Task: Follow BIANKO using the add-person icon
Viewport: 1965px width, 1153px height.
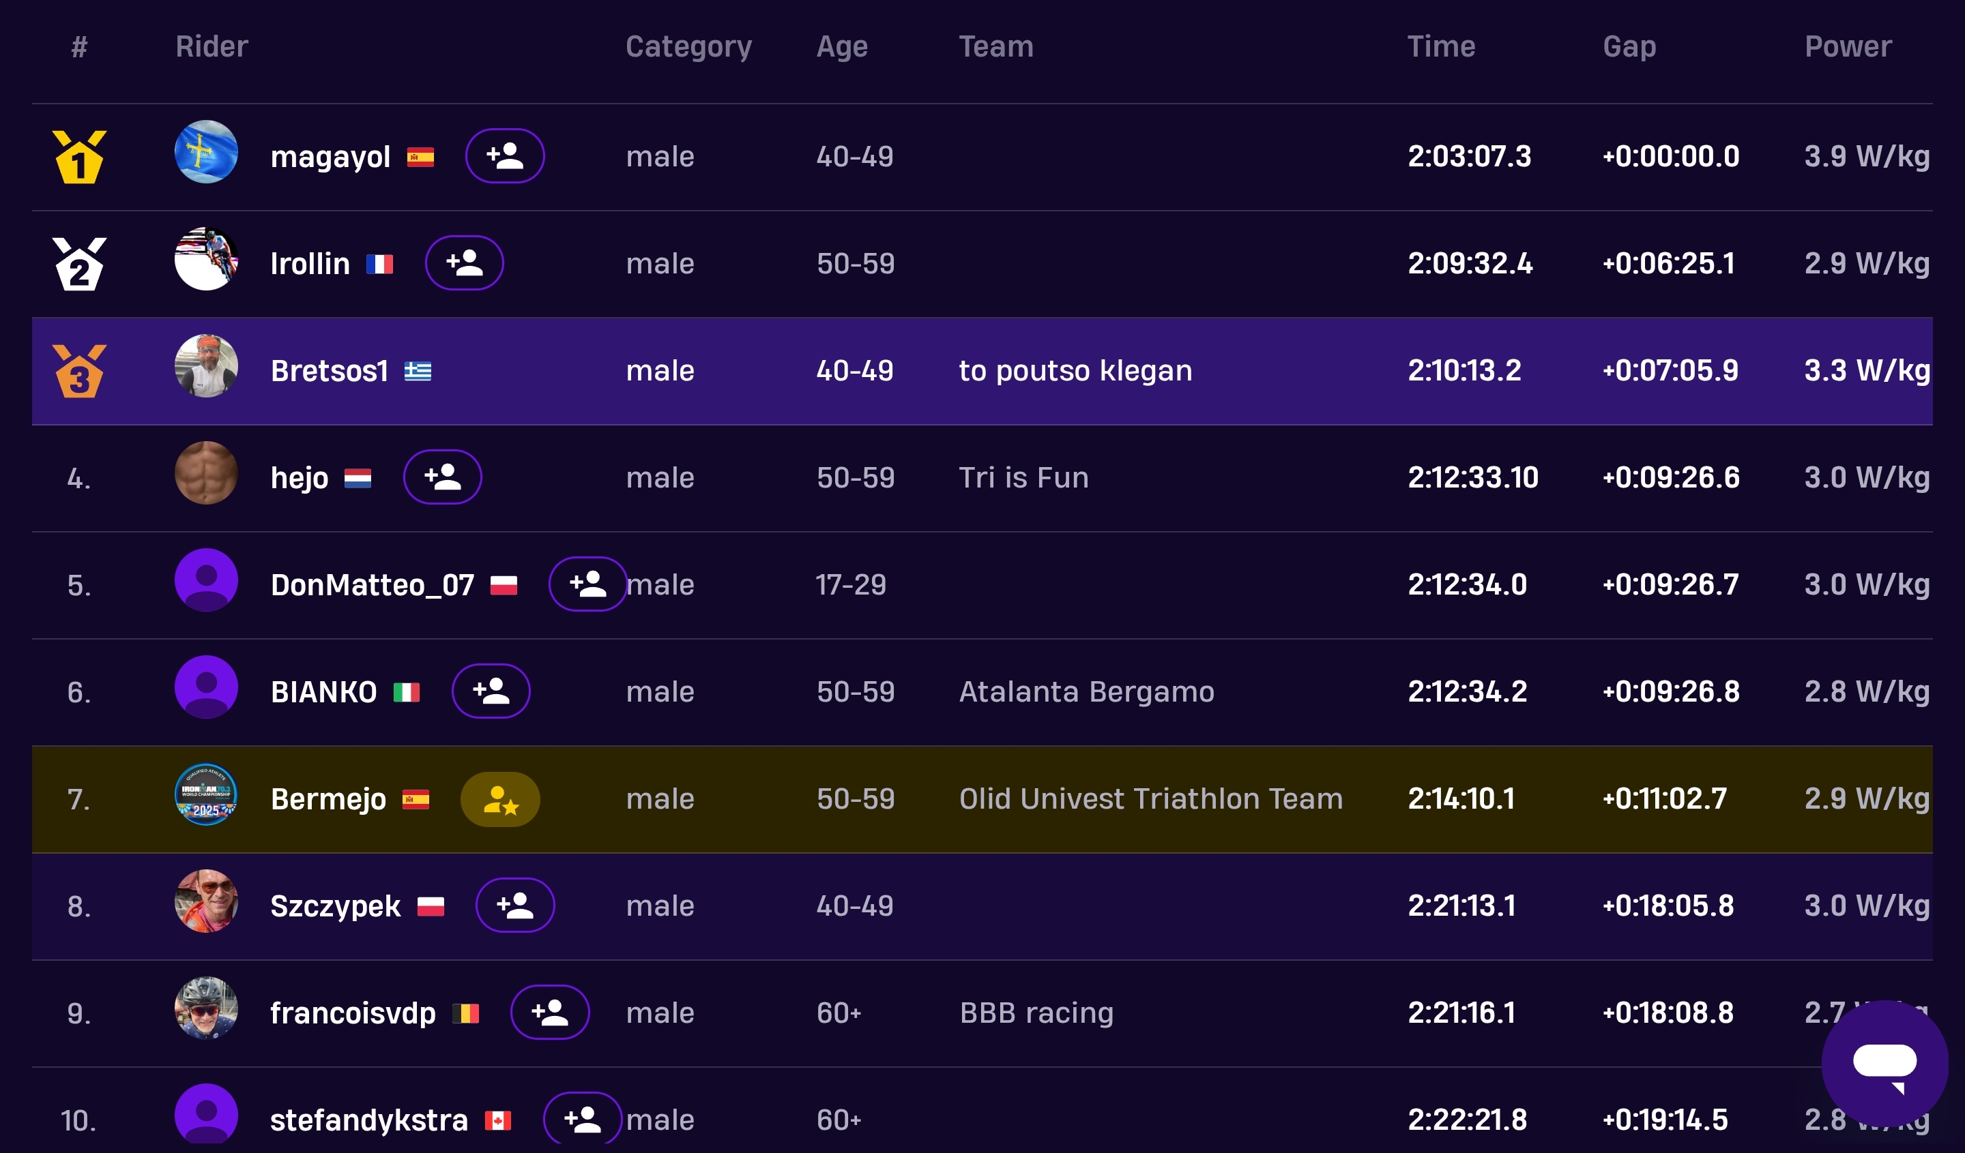Action: tap(491, 691)
